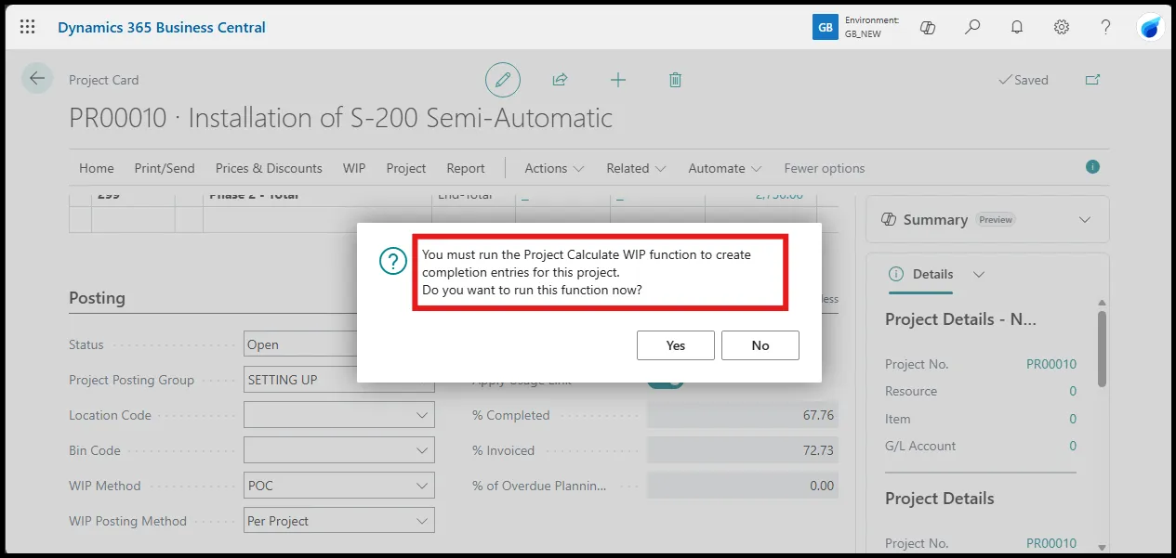Open page in new window icon
The image size is (1176, 558).
point(1093,80)
